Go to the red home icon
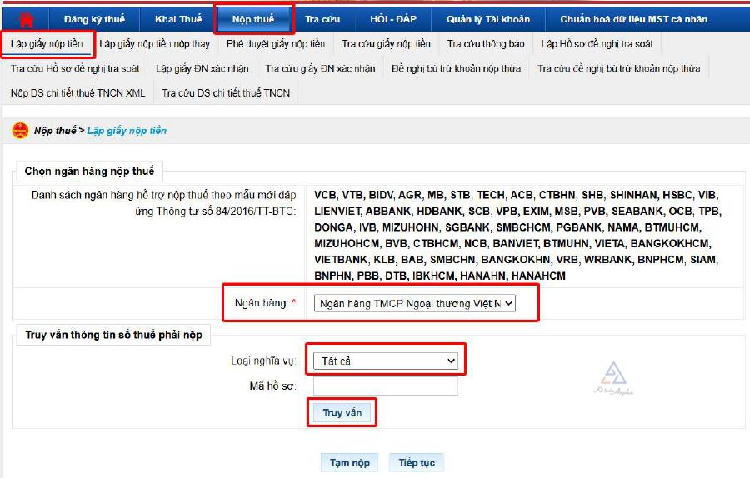Image resolution: width=750 pixels, height=478 pixels. 27,20
